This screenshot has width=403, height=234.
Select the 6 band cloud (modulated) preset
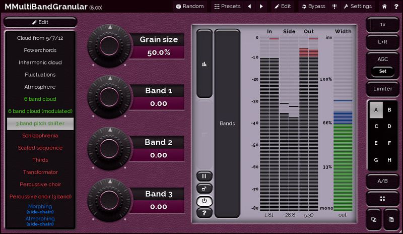click(x=40, y=111)
